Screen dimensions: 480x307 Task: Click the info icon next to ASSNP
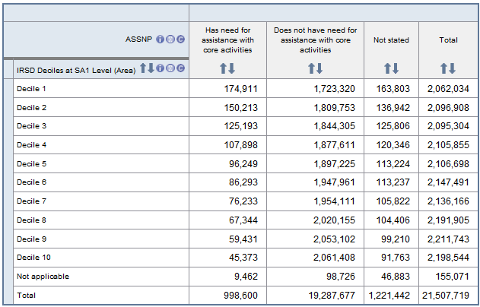pyautogui.click(x=161, y=40)
